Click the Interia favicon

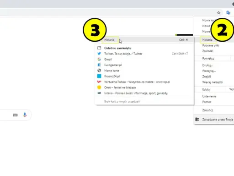[99, 93]
